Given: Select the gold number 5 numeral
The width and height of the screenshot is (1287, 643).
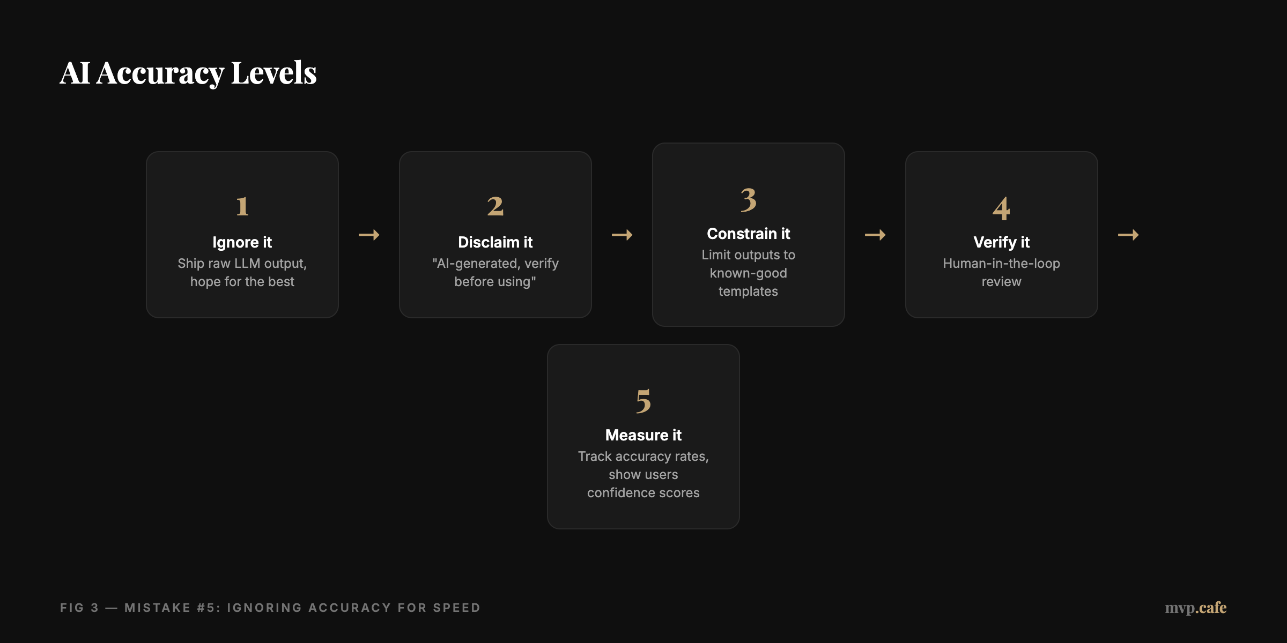Looking at the screenshot, I should coord(643,401).
